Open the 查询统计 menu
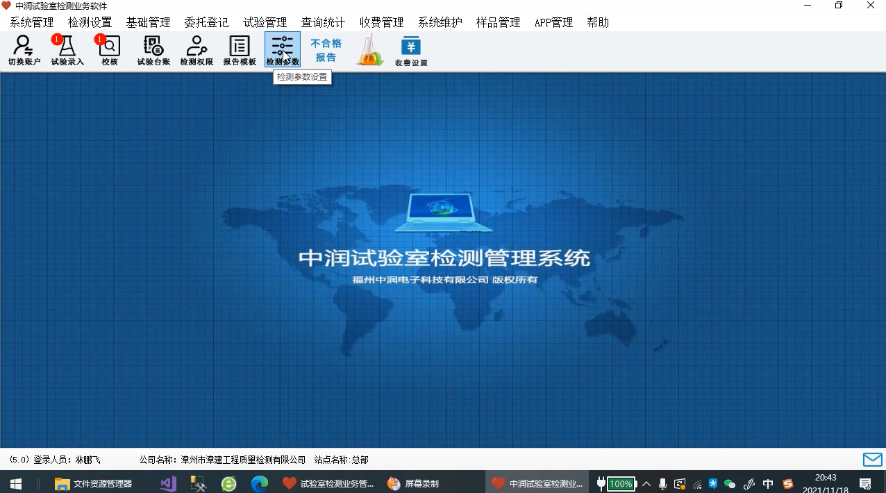 point(324,22)
